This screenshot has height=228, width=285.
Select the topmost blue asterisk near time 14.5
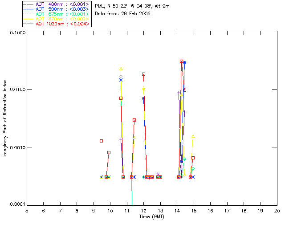click(x=185, y=62)
